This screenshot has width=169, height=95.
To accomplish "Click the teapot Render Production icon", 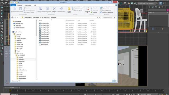I will pos(135,3).
